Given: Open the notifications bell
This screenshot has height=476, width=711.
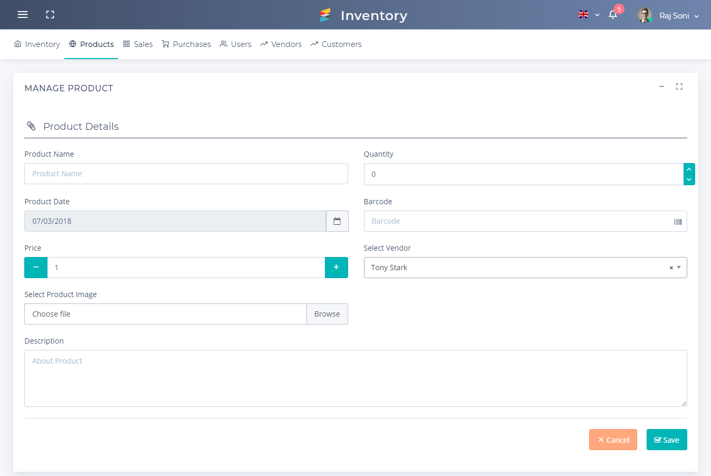Looking at the screenshot, I should pyautogui.click(x=613, y=15).
